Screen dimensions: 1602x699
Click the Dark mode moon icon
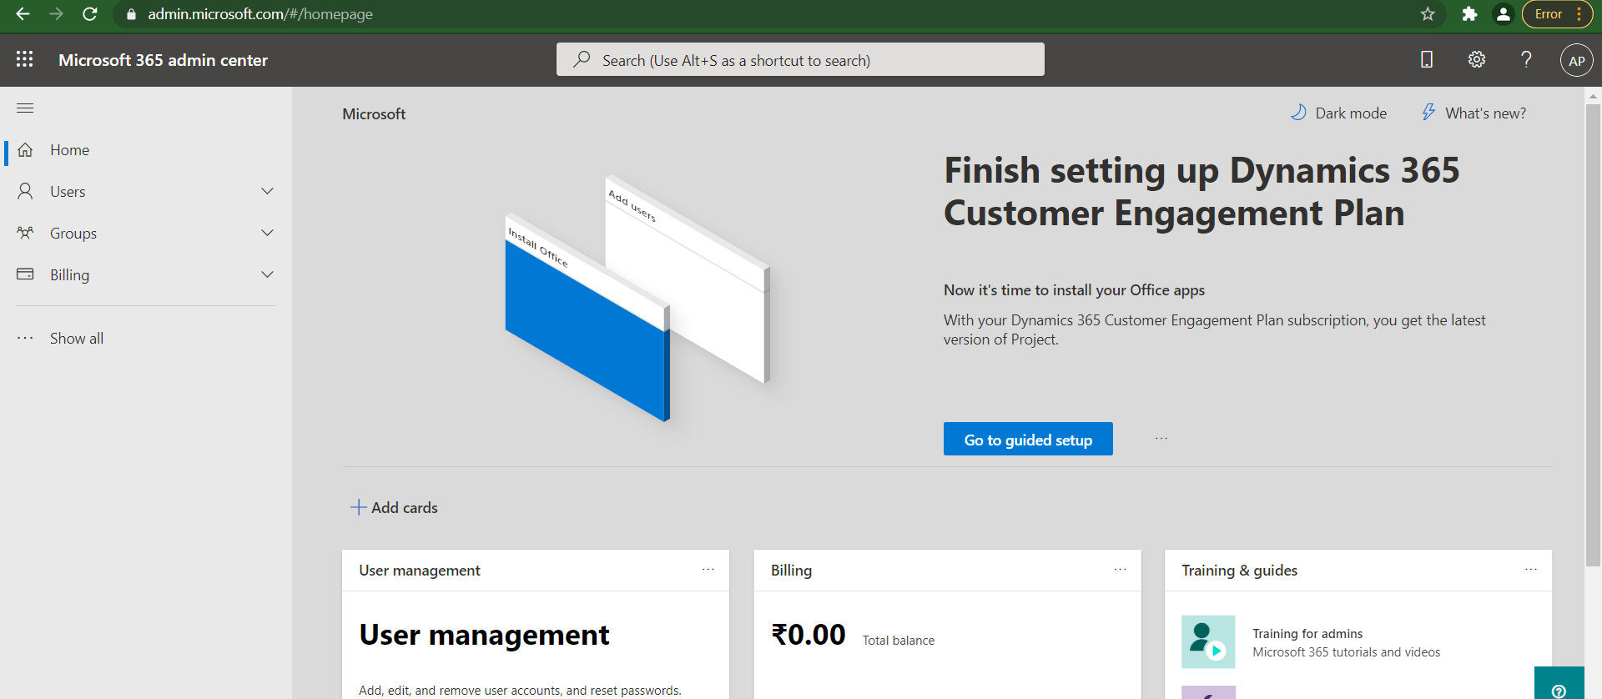[x=1298, y=113]
